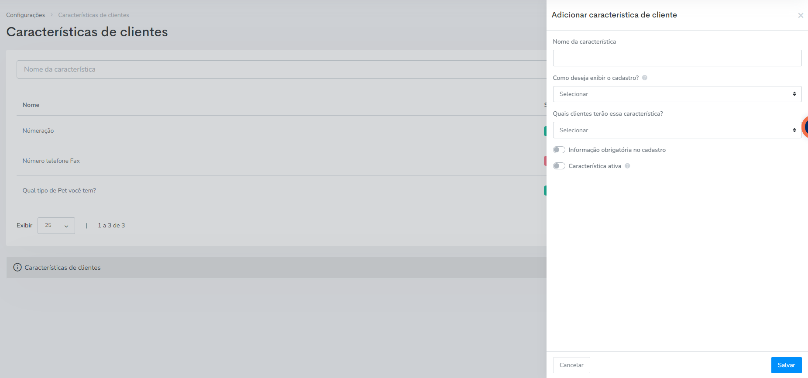The height and width of the screenshot is (378, 808).
Task: Click the Salvar button
Action: point(786,365)
